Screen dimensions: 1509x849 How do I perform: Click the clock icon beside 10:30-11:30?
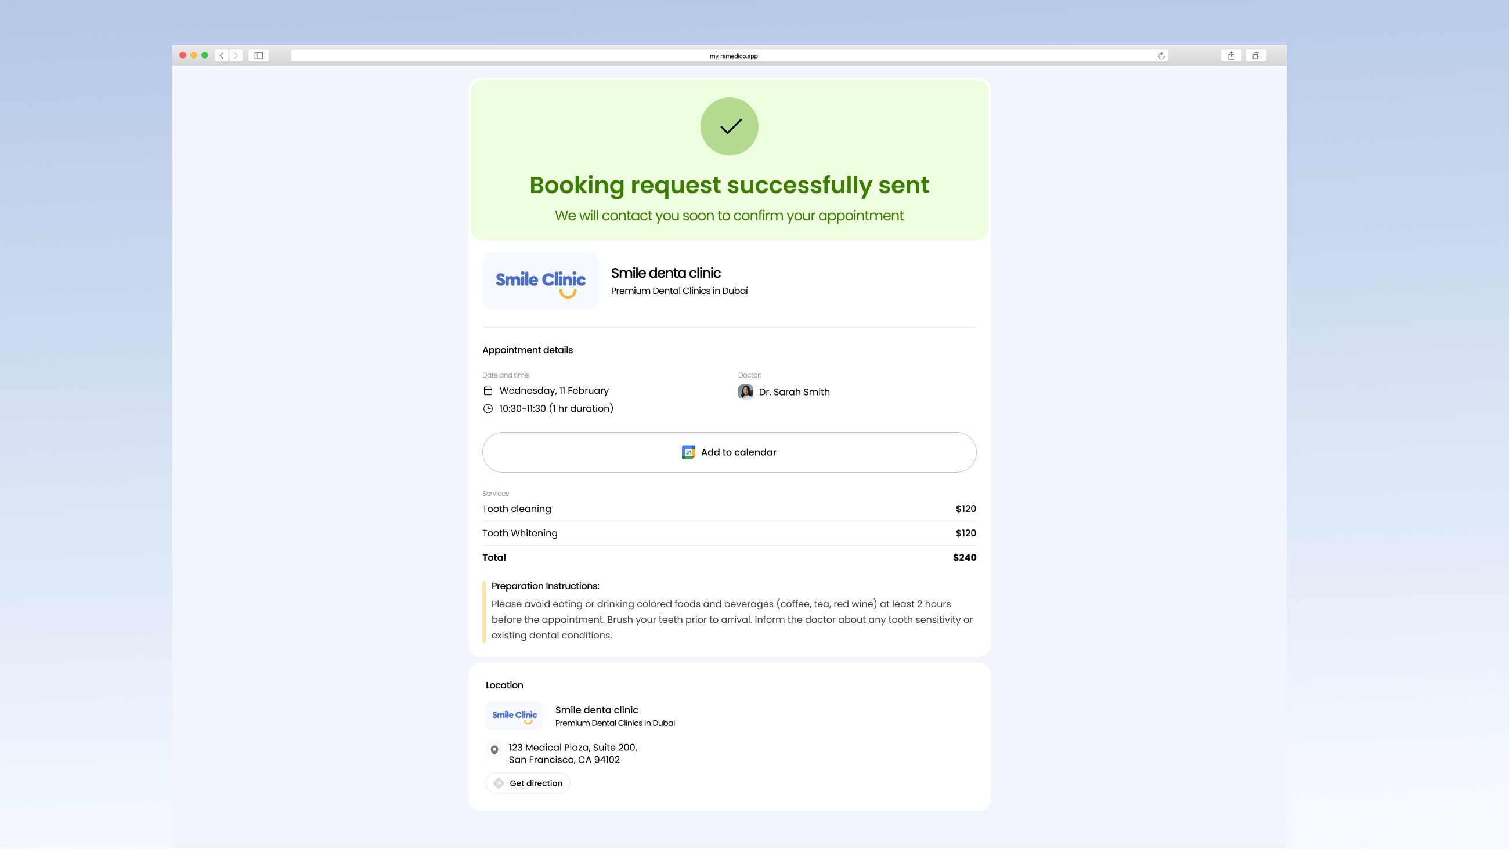pos(488,409)
